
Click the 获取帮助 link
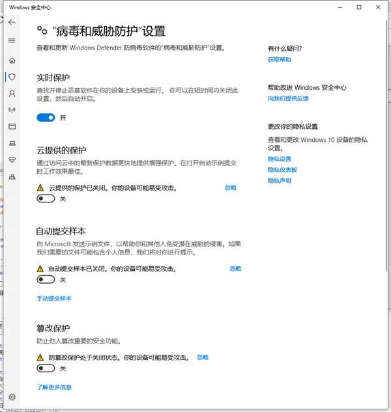[x=280, y=60]
